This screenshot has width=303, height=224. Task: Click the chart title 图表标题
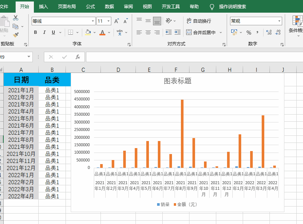(x=178, y=81)
